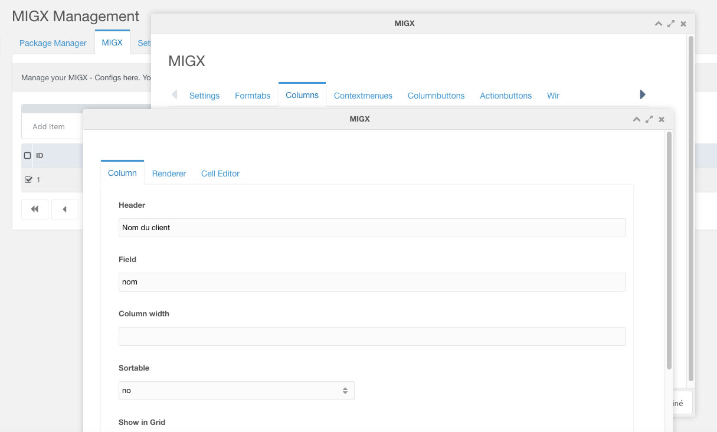The height and width of the screenshot is (432, 717).
Task: Open the Sortable dropdown showing no
Action: point(237,391)
